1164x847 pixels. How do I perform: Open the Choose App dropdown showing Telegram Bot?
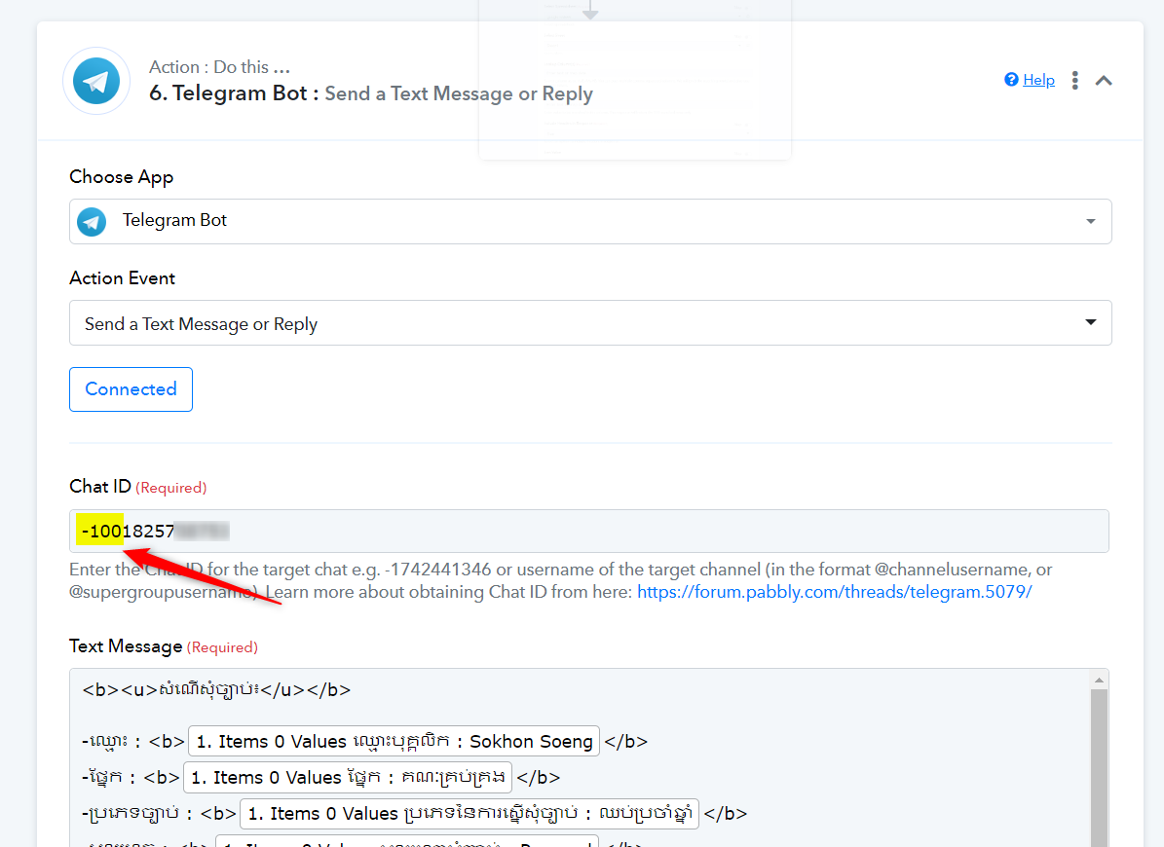click(x=590, y=221)
